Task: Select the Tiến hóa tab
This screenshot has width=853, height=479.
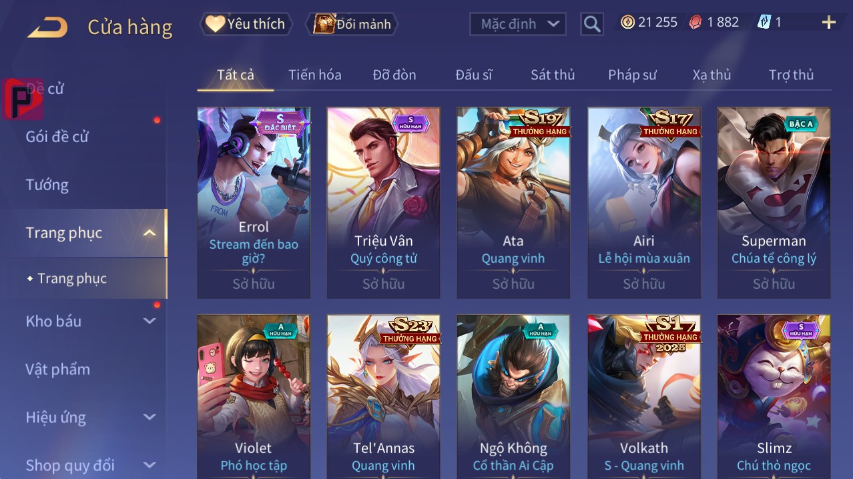Action: (315, 75)
